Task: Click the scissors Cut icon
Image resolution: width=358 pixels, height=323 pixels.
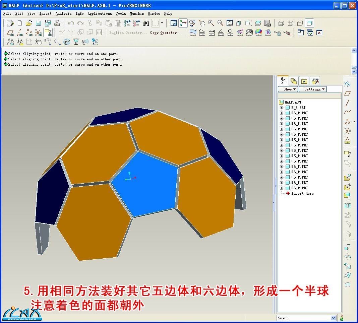Action: point(90,23)
